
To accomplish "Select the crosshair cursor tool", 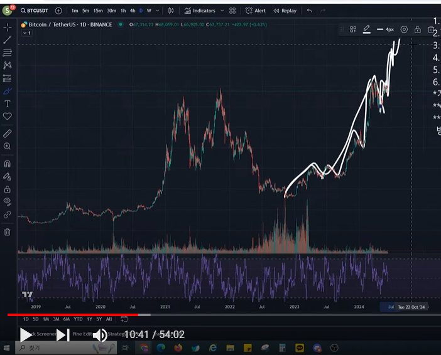I will click(x=8, y=27).
